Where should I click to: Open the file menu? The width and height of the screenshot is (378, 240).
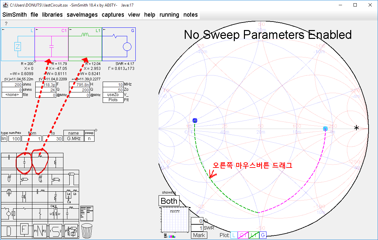pyautogui.click(x=34, y=15)
